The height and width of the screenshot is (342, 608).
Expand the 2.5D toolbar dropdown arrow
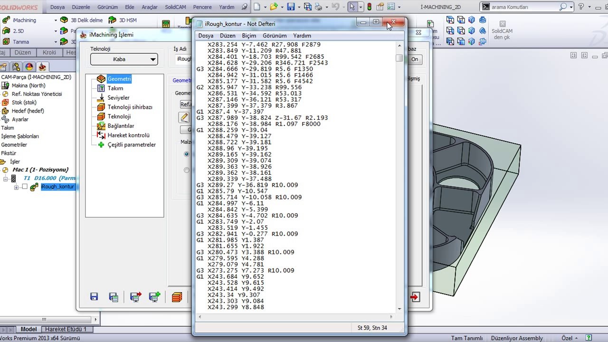pyautogui.click(x=56, y=31)
